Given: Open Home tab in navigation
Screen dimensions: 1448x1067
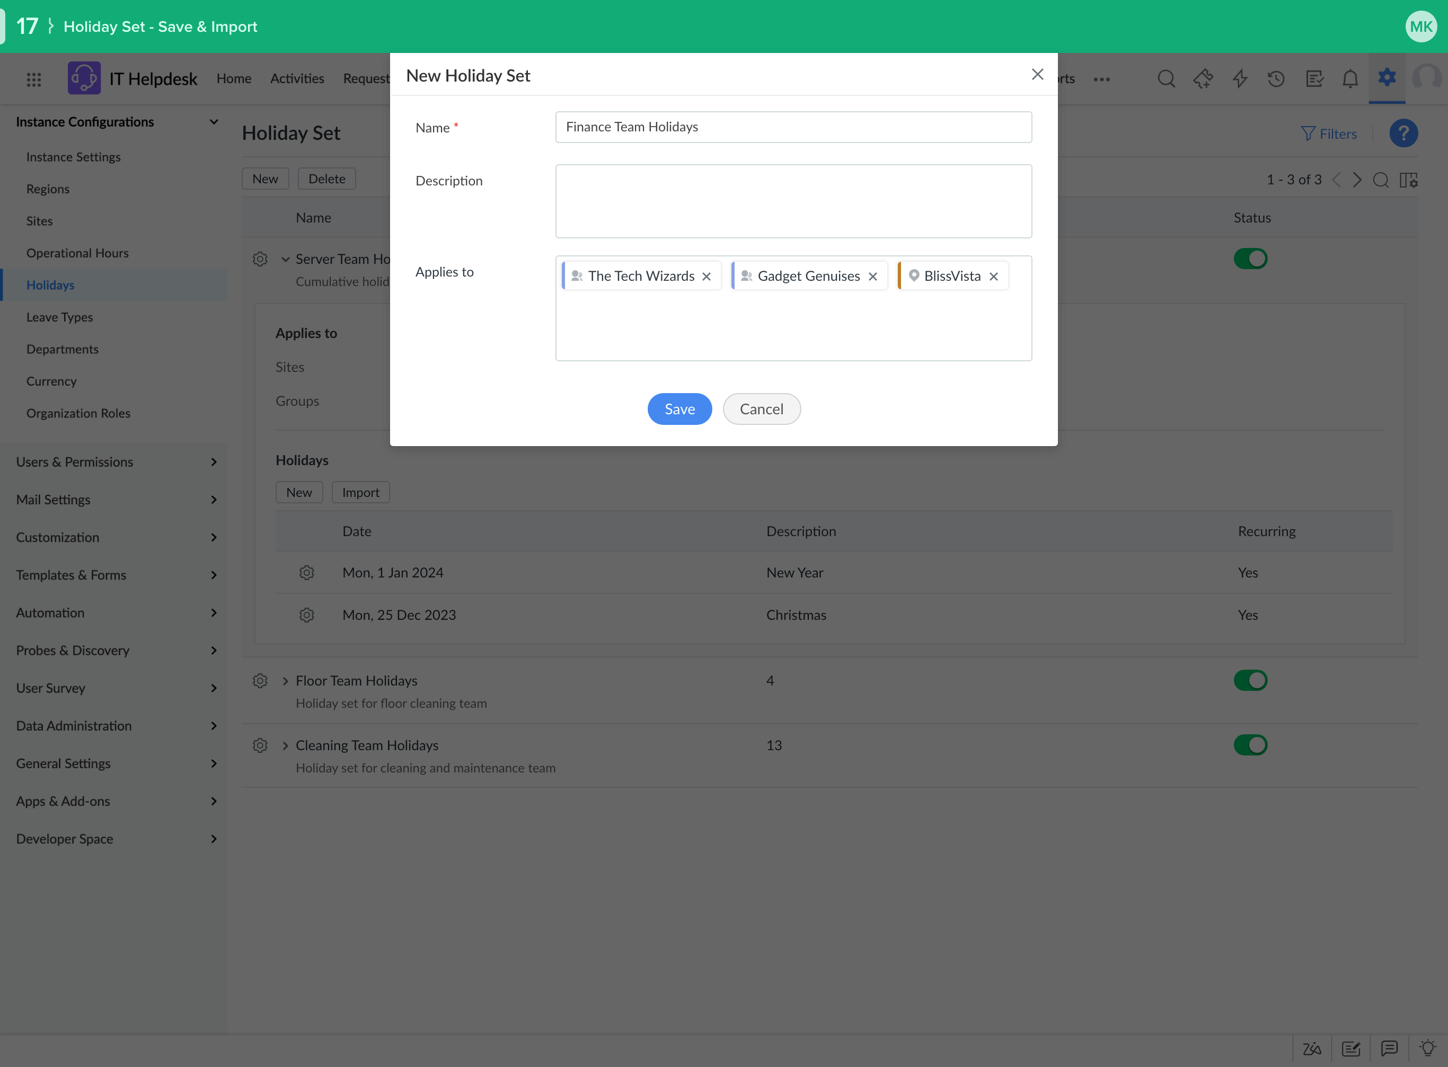Looking at the screenshot, I should coord(234,79).
